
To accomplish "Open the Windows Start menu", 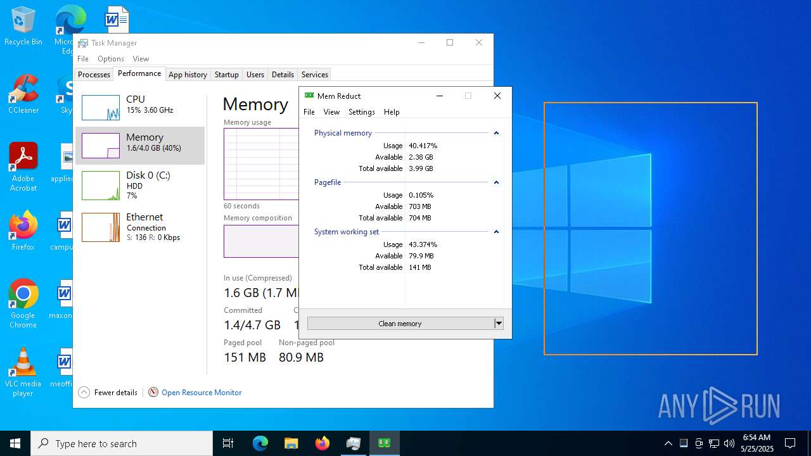I will pos(15,443).
